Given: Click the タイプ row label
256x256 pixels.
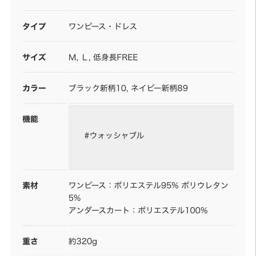Looking at the screenshot, I should point(34,26).
